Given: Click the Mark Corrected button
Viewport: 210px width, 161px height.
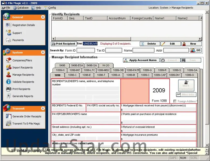Looking at the screenshot, I should pos(186,85).
